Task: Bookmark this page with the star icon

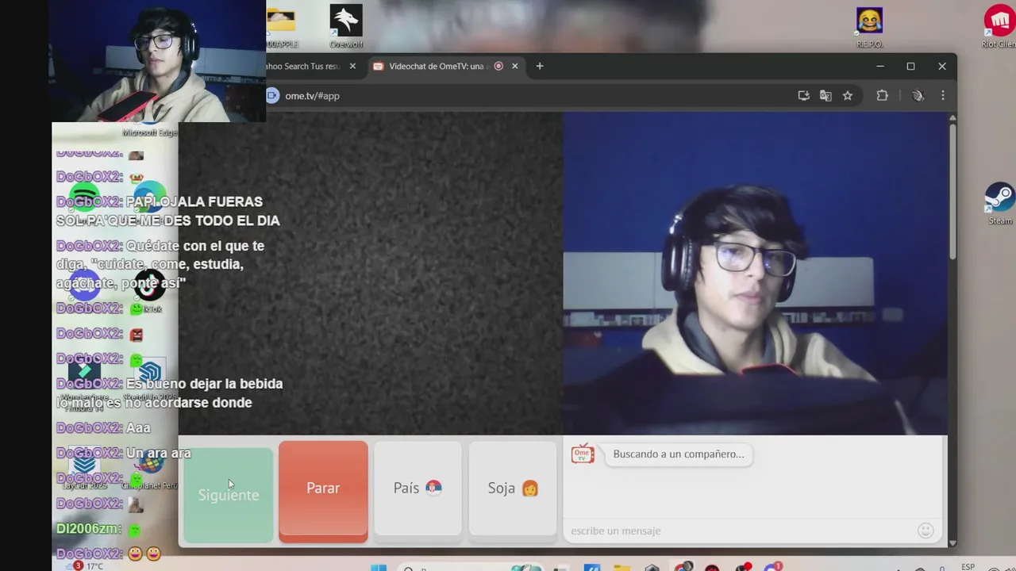Action: (x=848, y=95)
